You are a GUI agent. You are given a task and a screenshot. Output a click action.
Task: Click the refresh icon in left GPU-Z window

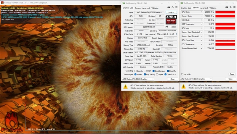click(x=172, y=7)
